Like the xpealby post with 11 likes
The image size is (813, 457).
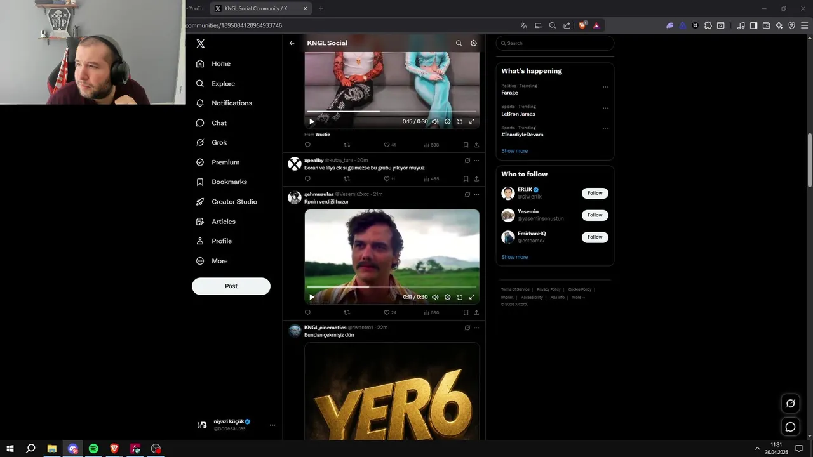click(x=389, y=179)
